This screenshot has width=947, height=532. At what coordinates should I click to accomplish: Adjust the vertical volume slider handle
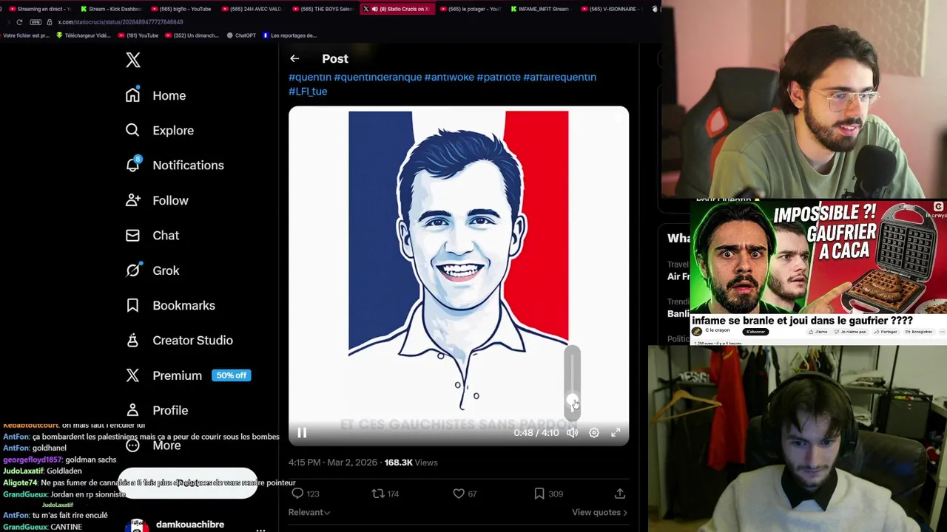[x=572, y=400]
